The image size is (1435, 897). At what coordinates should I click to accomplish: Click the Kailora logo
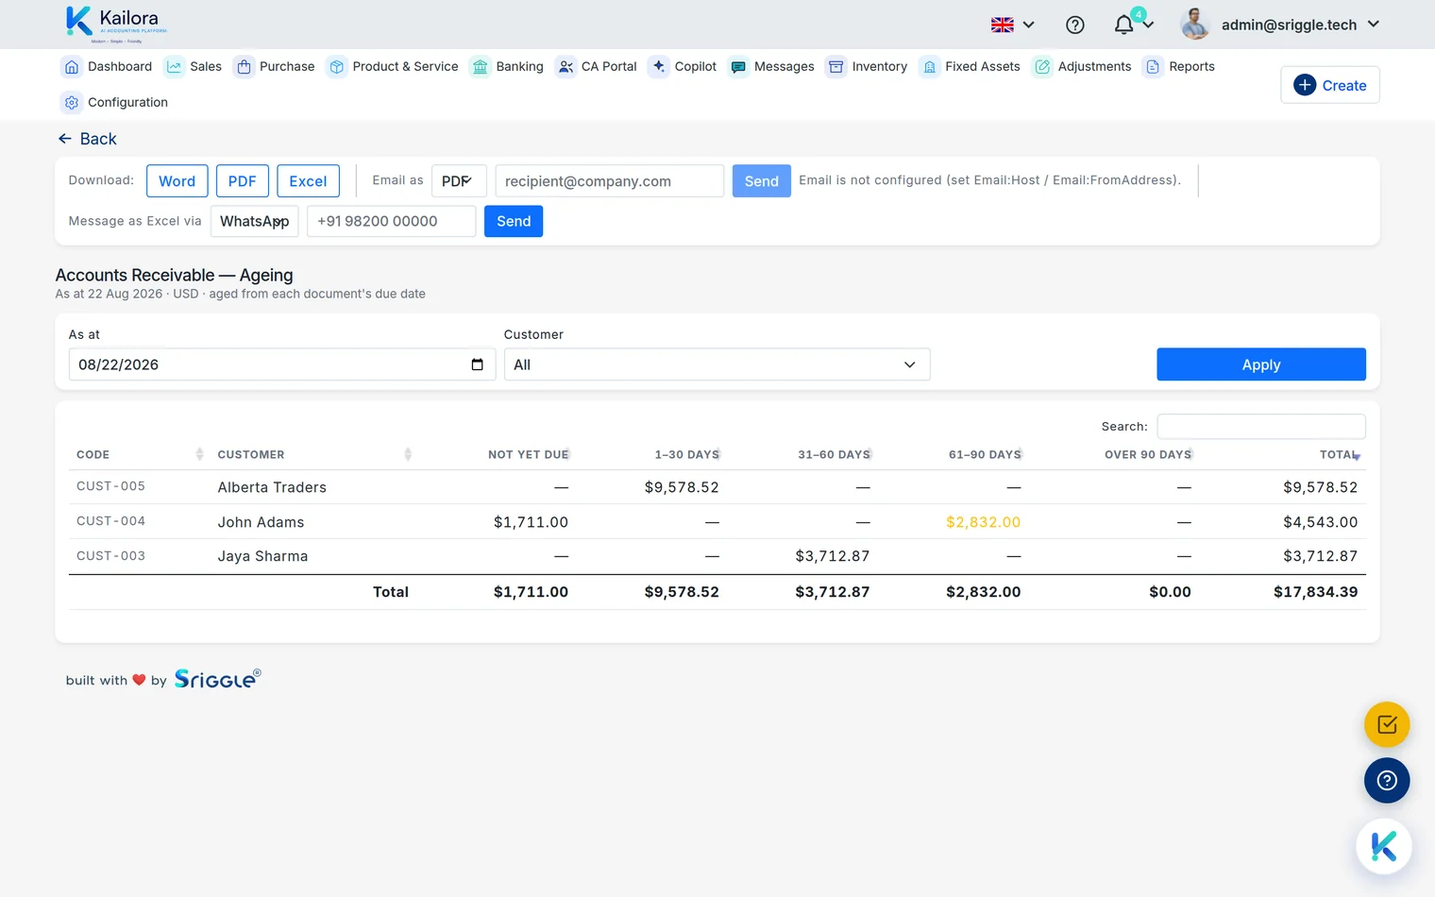[x=116, y=24]
